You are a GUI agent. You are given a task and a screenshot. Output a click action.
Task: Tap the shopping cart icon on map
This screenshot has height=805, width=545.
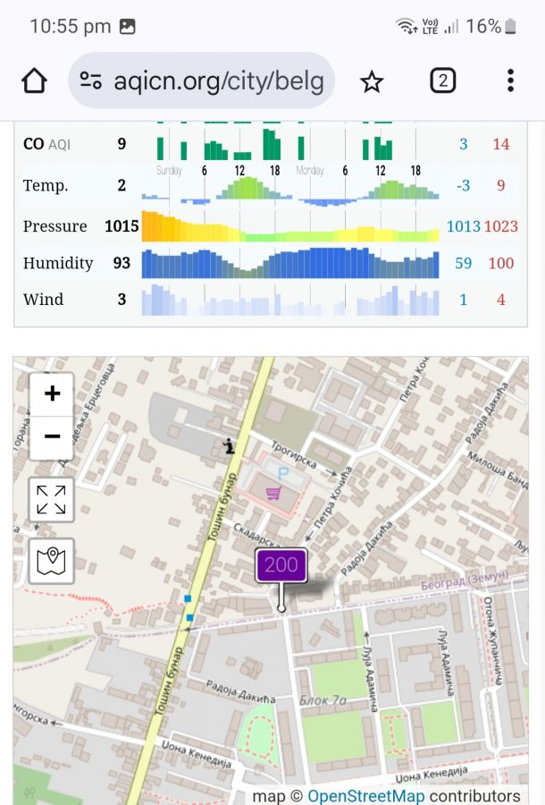(x=274, y=491)
